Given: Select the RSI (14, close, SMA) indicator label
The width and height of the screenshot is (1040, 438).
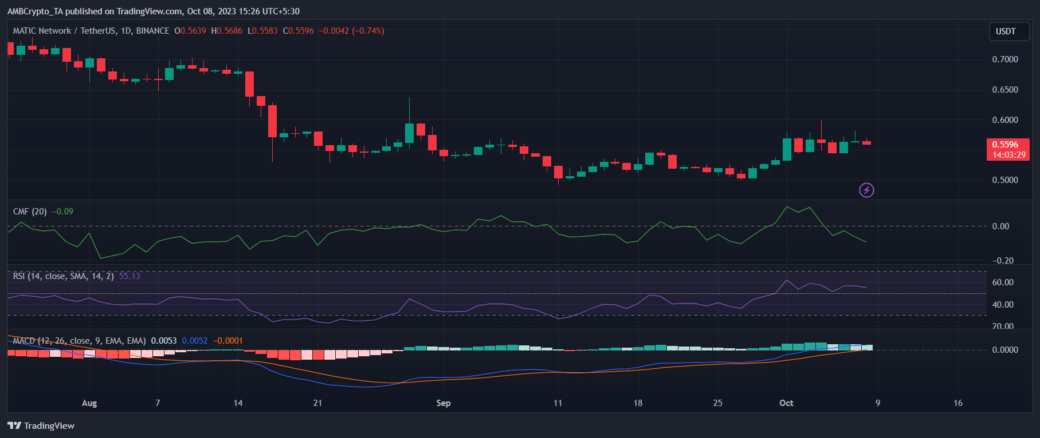Looking at the screenshot, I should 63,276.
